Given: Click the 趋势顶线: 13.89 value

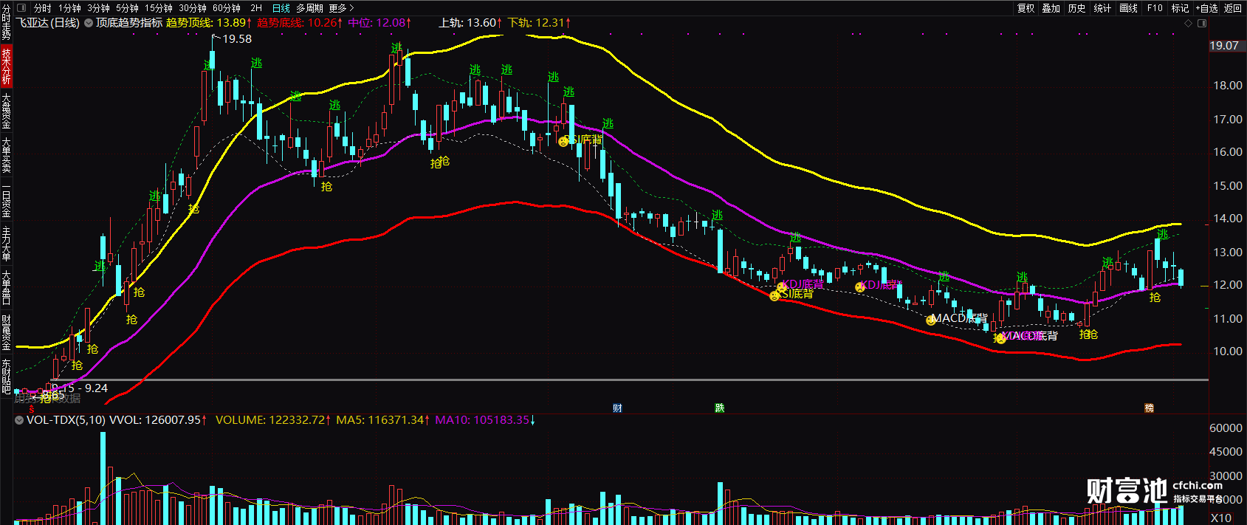Looking at the screenshot, I should pyautogui.click(x=208, y=23).
